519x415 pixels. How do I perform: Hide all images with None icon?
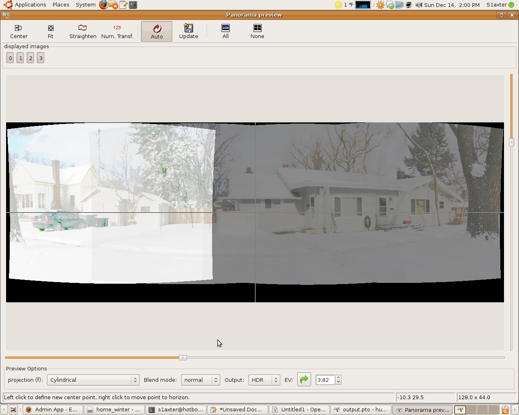(x=257, y=28)
